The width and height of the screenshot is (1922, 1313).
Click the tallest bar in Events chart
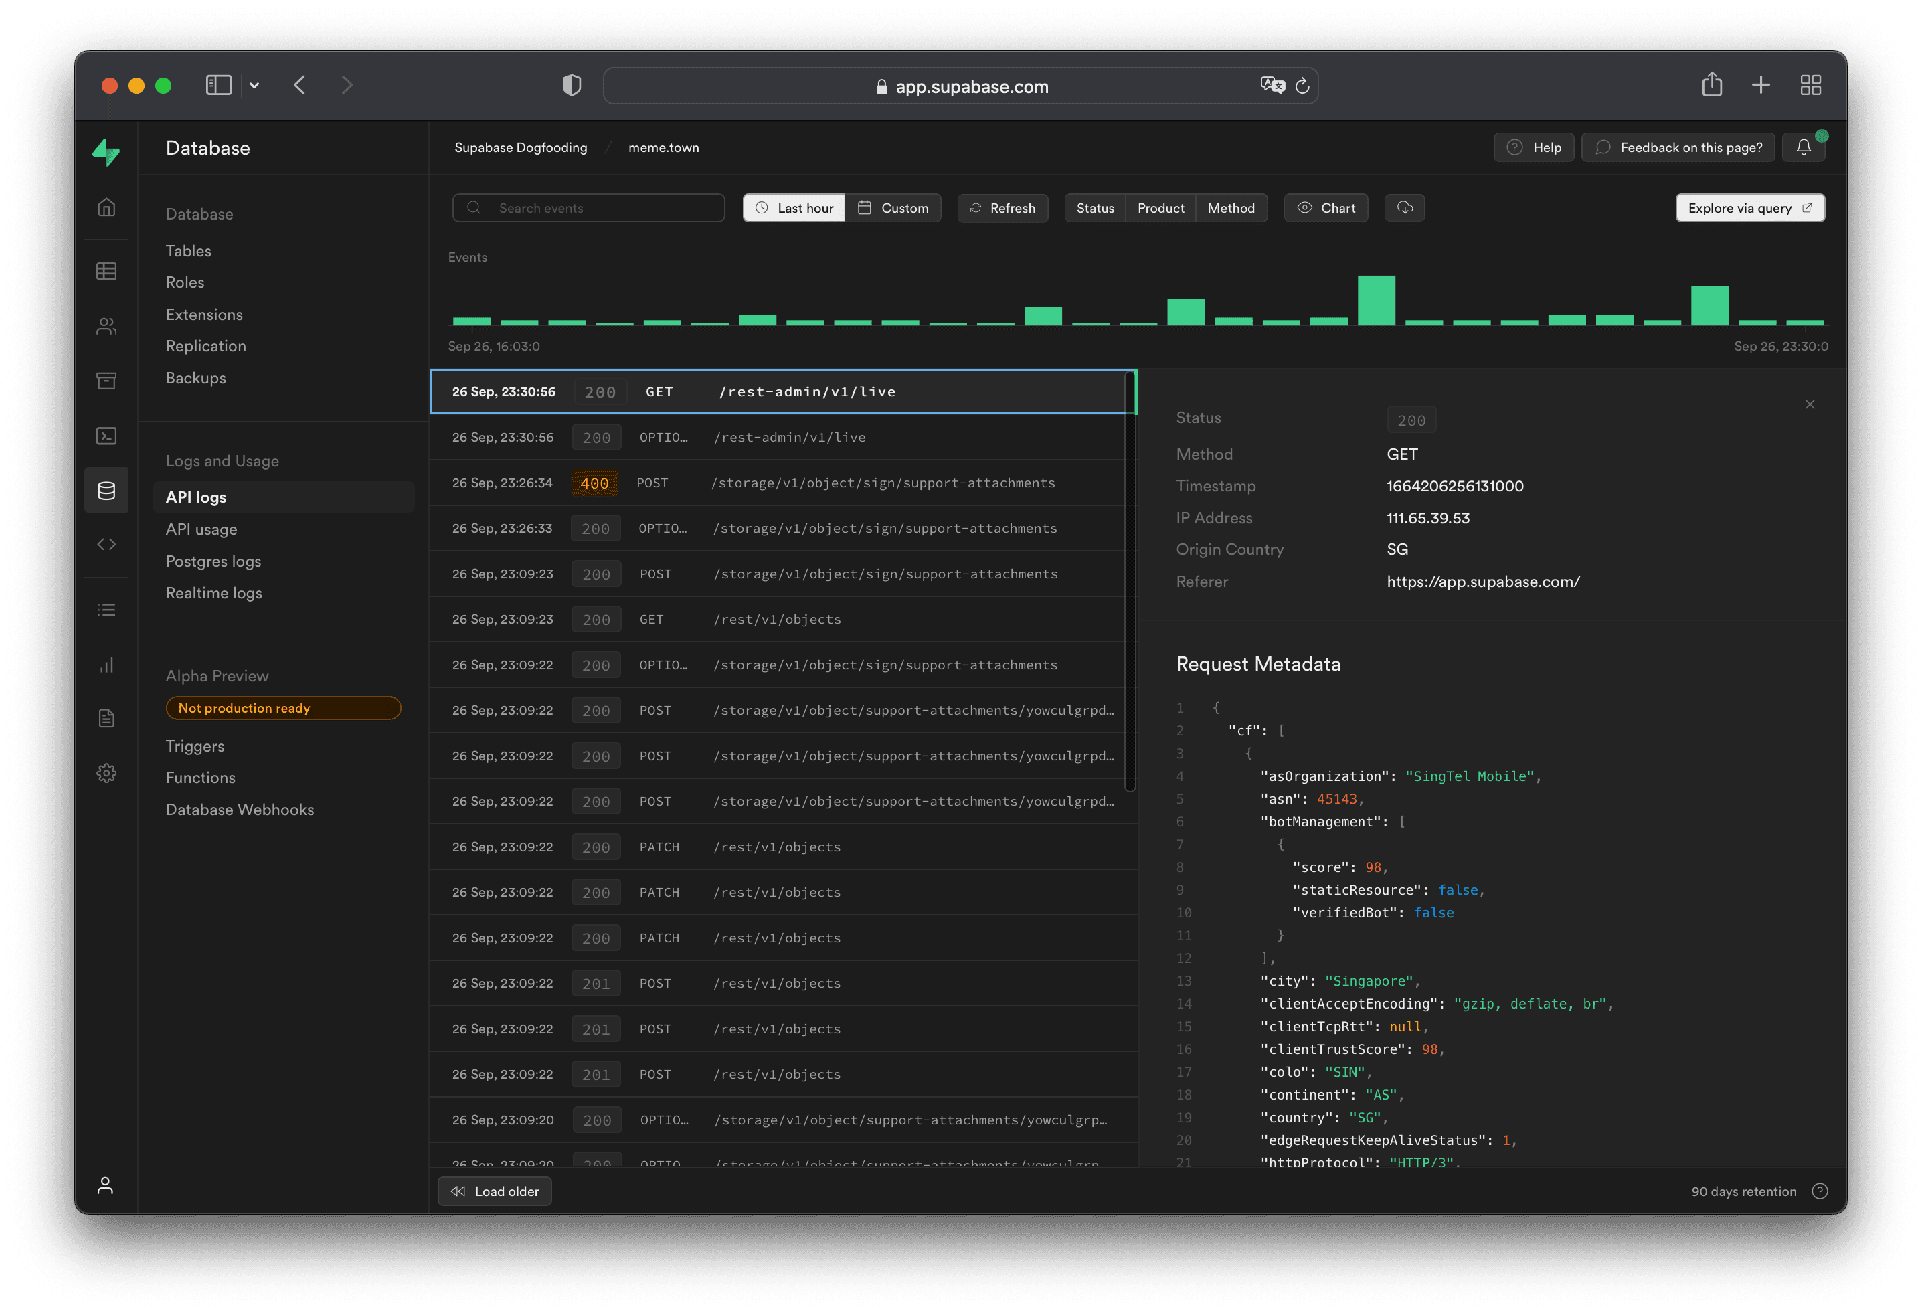1376,300
